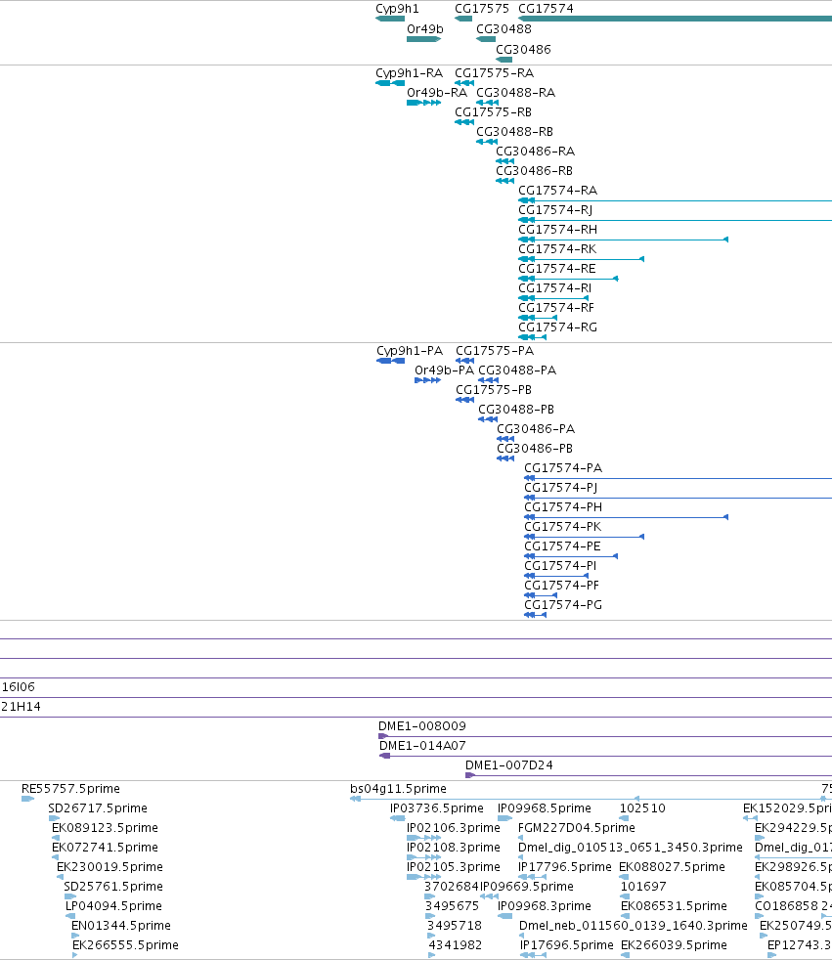This screenshot has width=832, height=960.
Task: Select protein CG17574-PF
Action: coord(541,595)
